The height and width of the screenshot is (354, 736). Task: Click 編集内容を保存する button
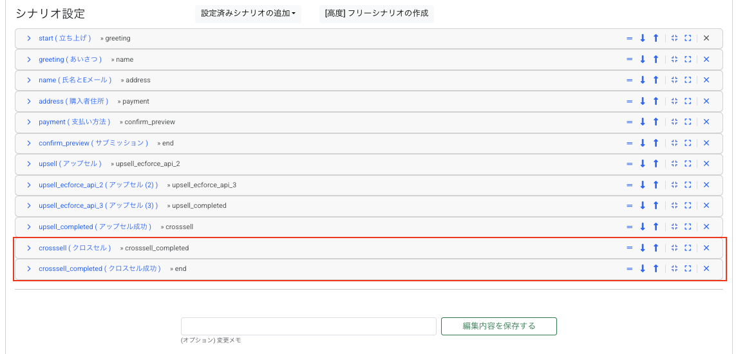[x=499, y=326]
